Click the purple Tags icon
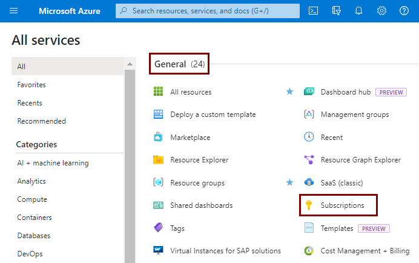This screenshot has height=263, width=419. point(158,228)
